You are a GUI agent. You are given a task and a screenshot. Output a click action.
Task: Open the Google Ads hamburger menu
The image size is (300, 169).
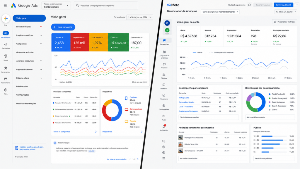(5, 6)
